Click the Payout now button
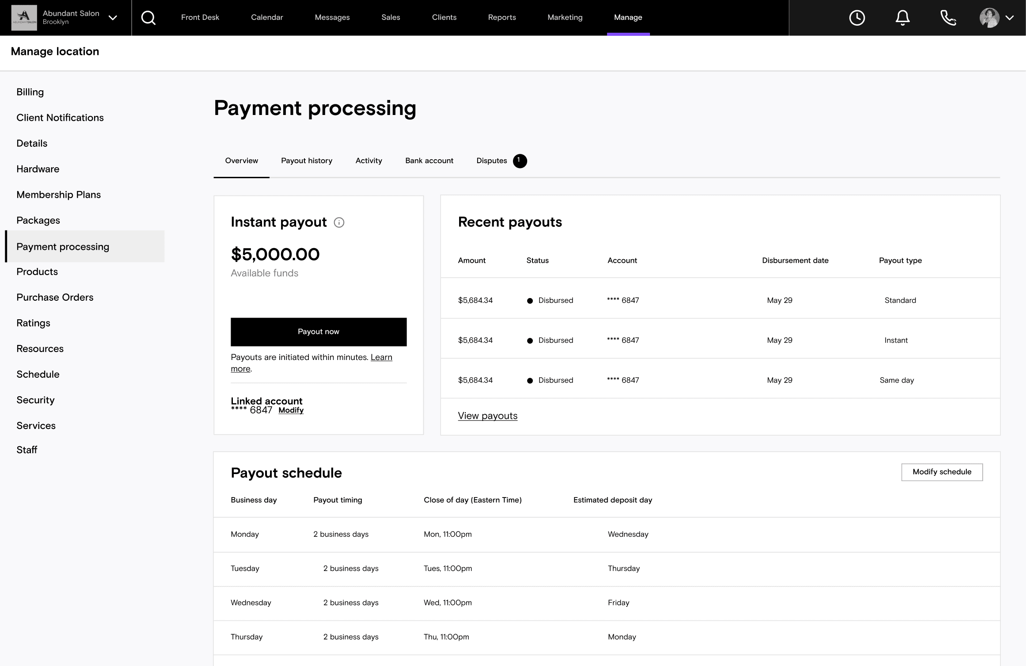This screenshot has height=666, width=1026. 319,331
